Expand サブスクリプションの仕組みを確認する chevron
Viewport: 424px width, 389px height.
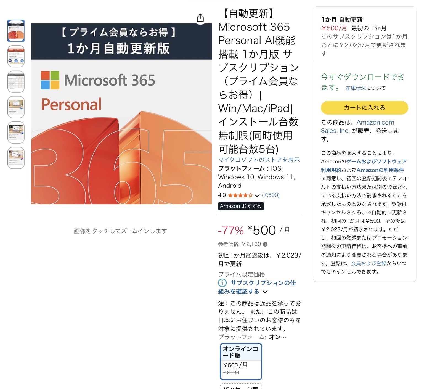pos(265,292)
